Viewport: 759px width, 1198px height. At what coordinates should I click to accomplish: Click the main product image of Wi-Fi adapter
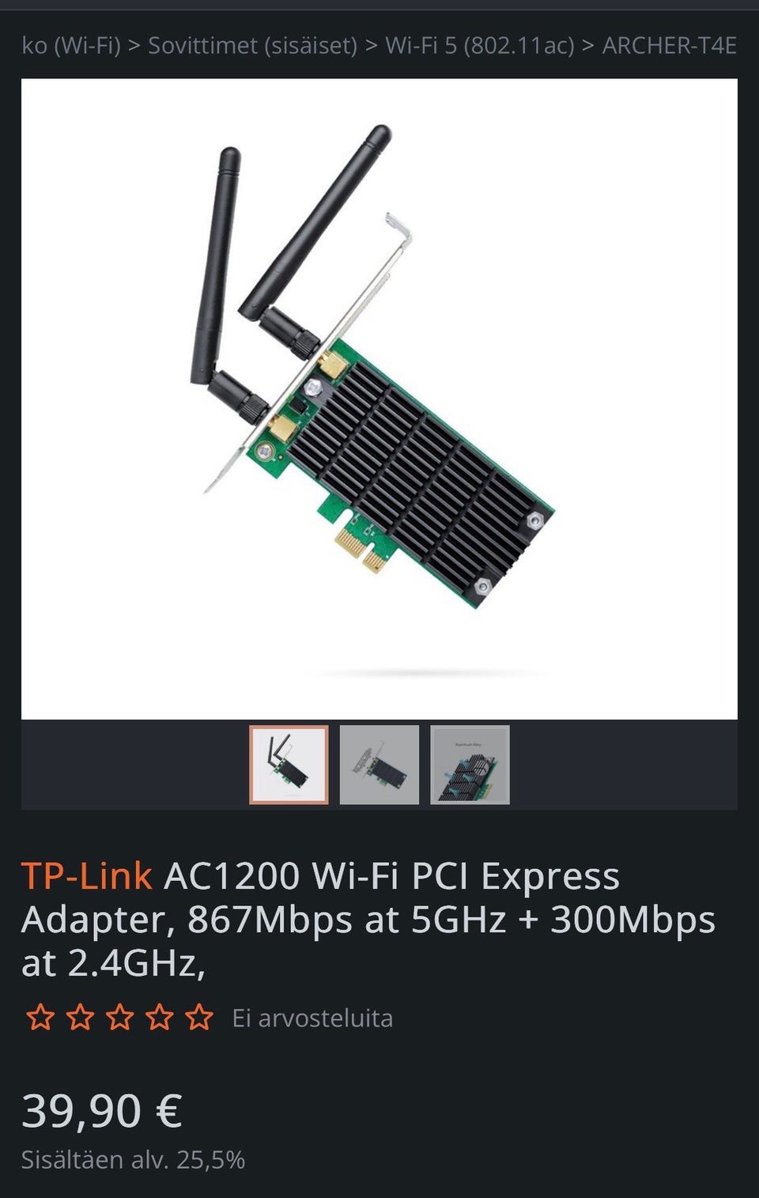(379, 399)
